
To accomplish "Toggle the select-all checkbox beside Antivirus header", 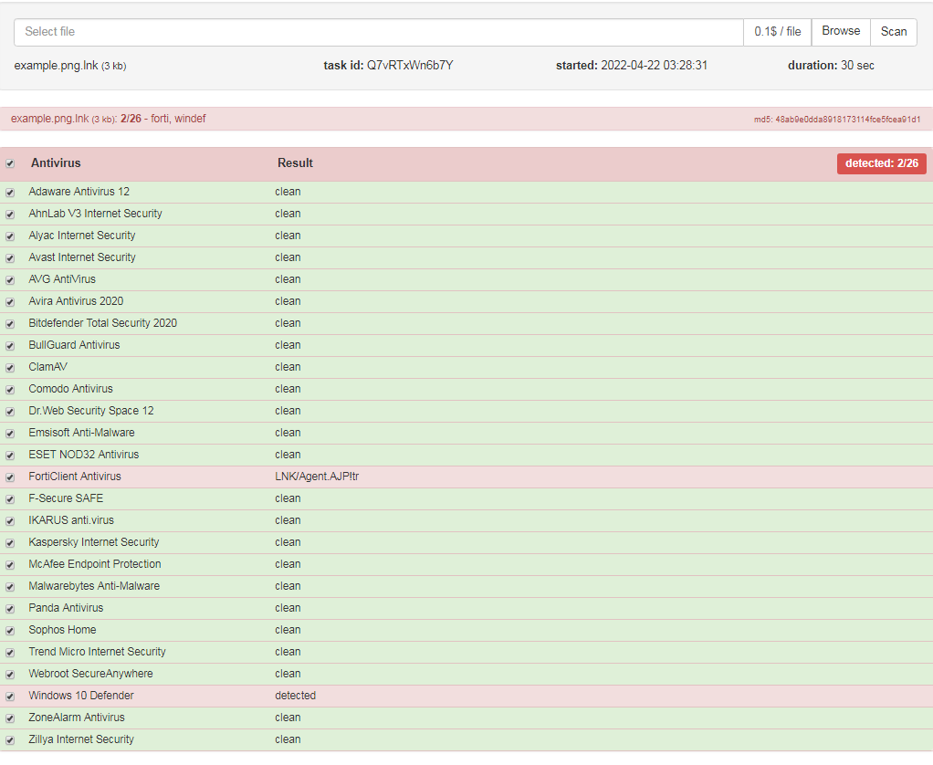I will pos(10,163).
